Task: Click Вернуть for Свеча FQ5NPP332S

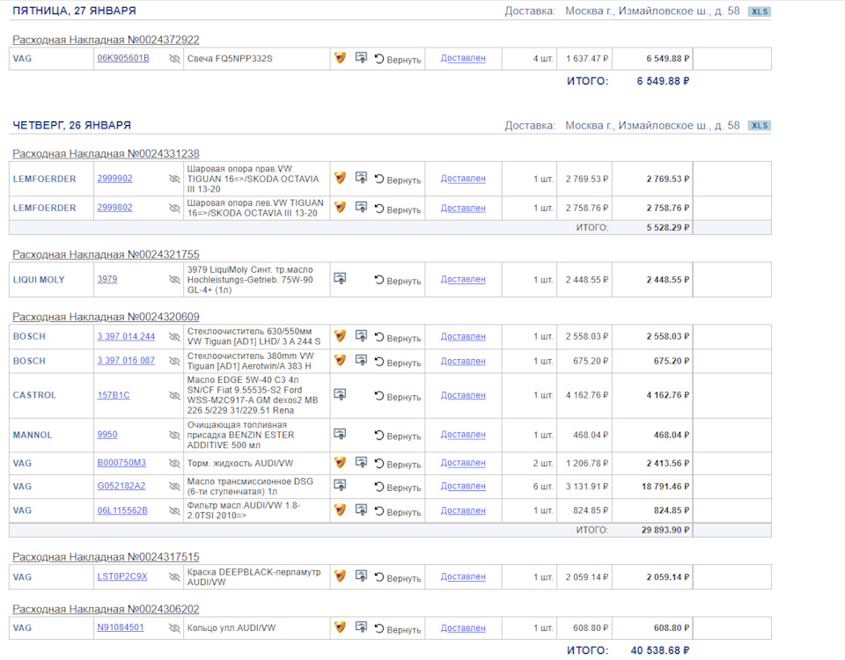Action: click(x=398, y=59)
